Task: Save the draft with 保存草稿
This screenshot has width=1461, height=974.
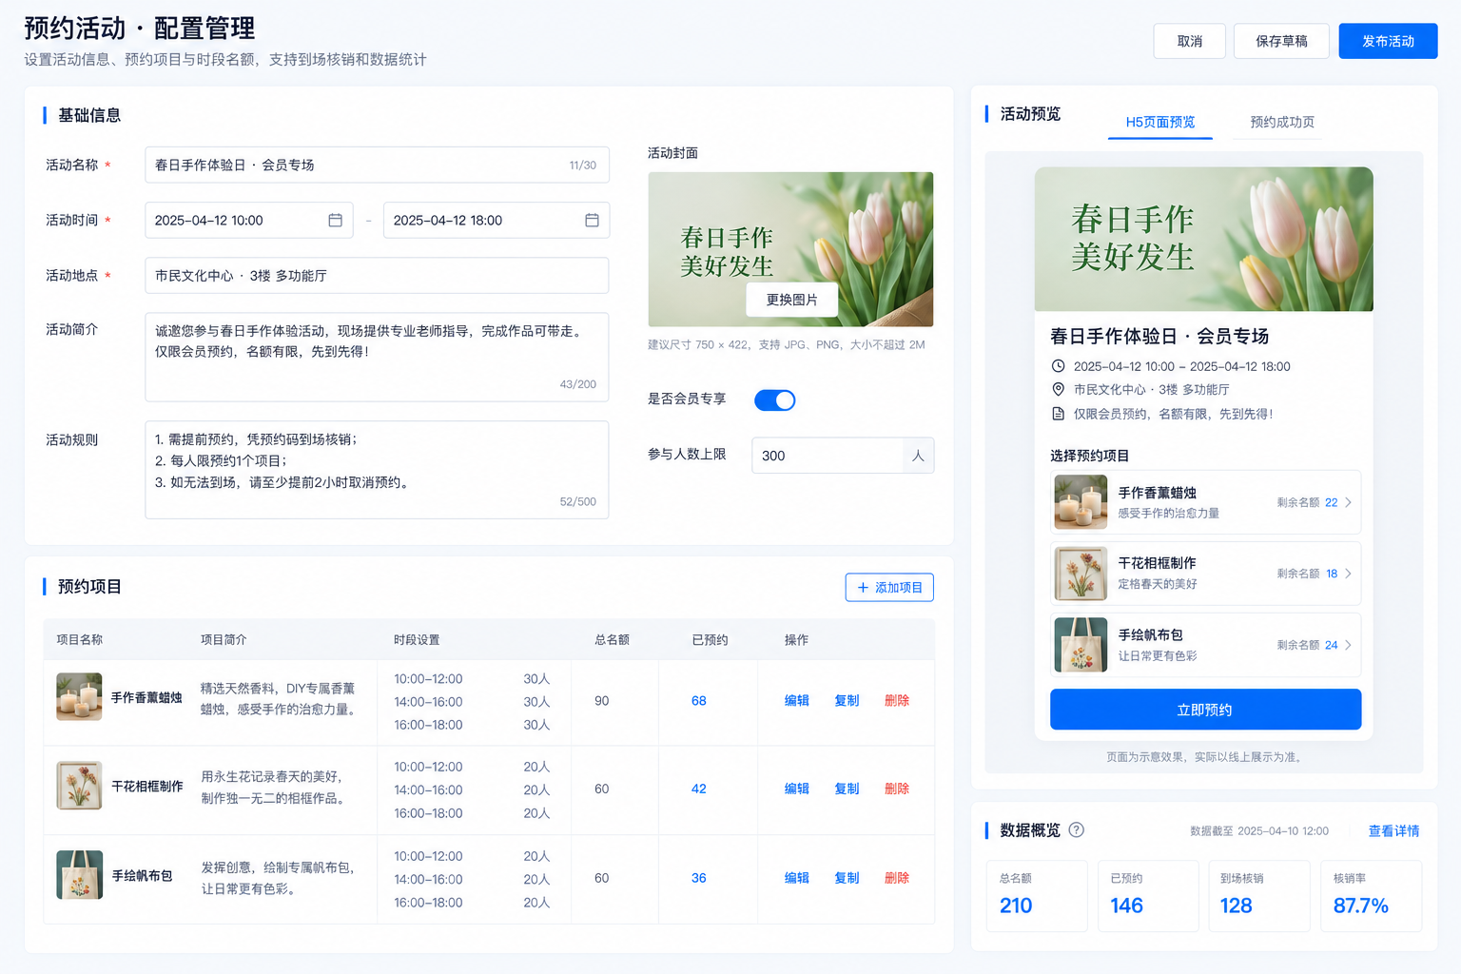Action: [1281, 41]
